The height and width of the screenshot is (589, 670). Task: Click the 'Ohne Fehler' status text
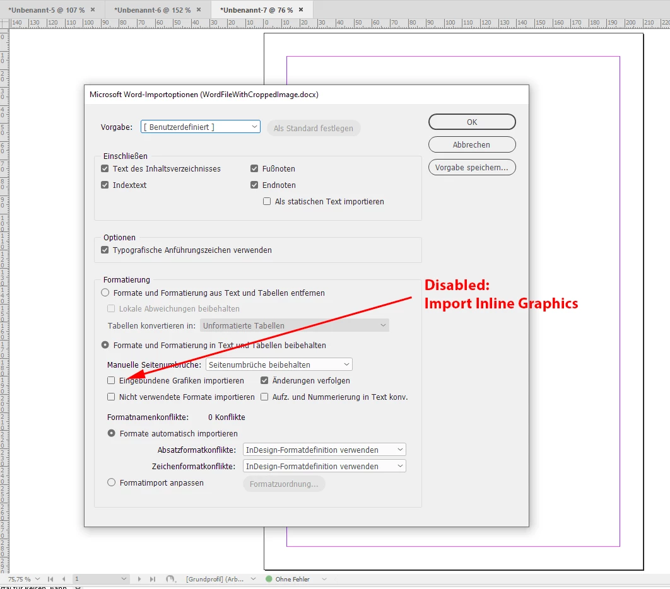click(x=292, y=579)
